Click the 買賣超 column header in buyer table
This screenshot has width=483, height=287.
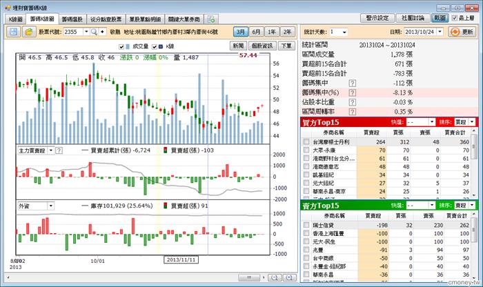[371, 132]
